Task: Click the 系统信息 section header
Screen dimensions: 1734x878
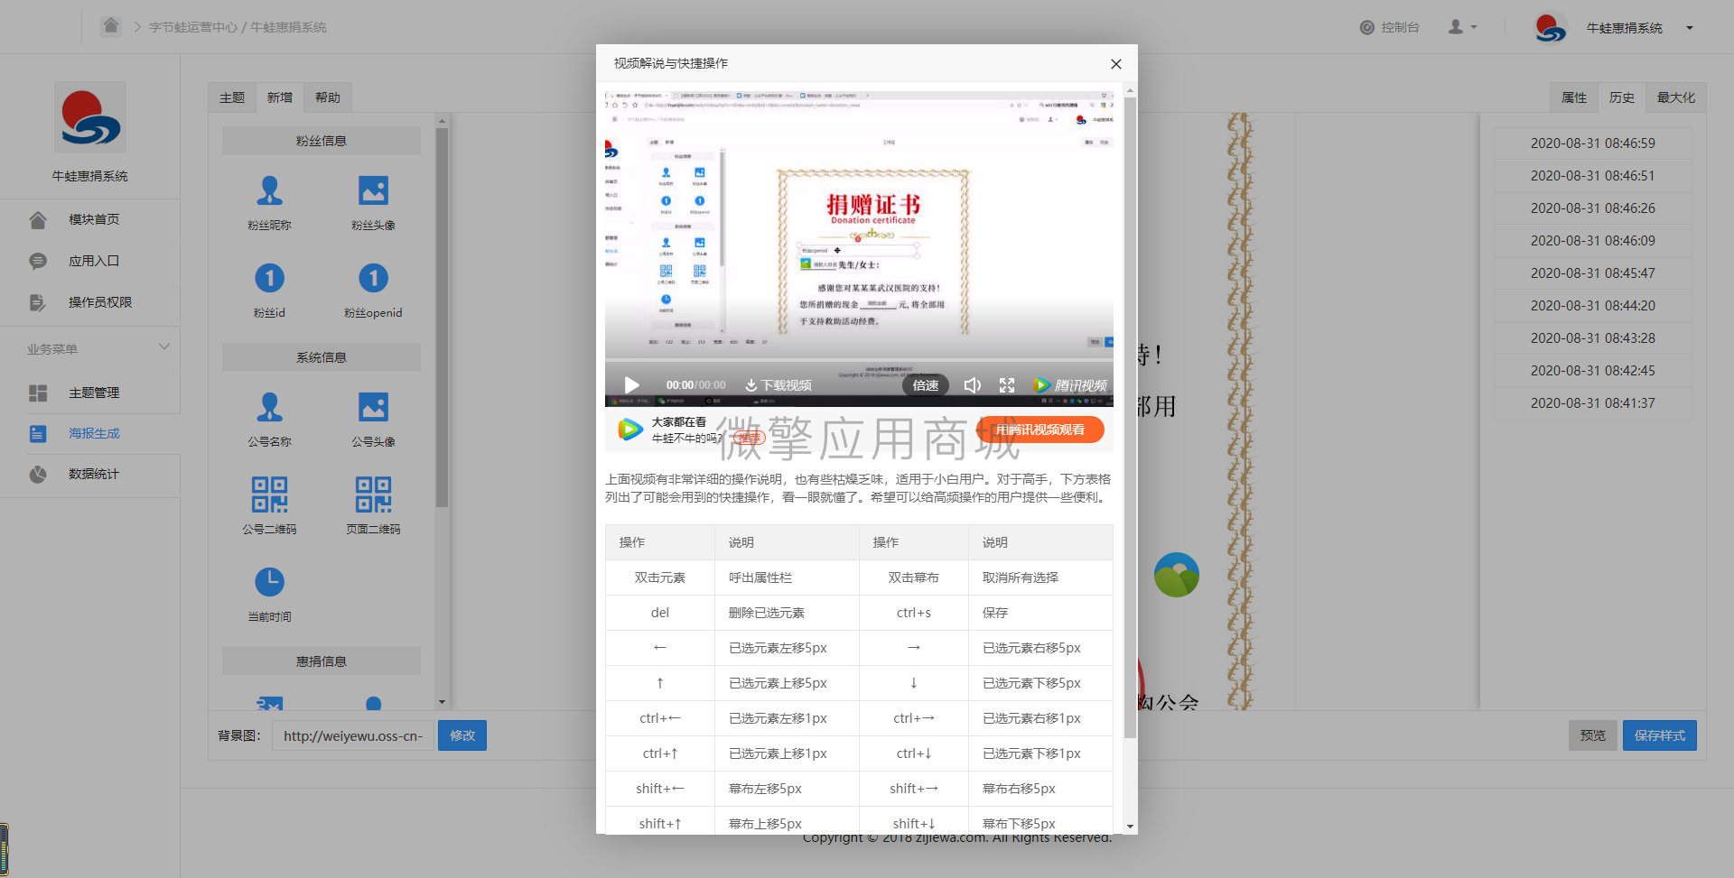Action: (322, 357)
